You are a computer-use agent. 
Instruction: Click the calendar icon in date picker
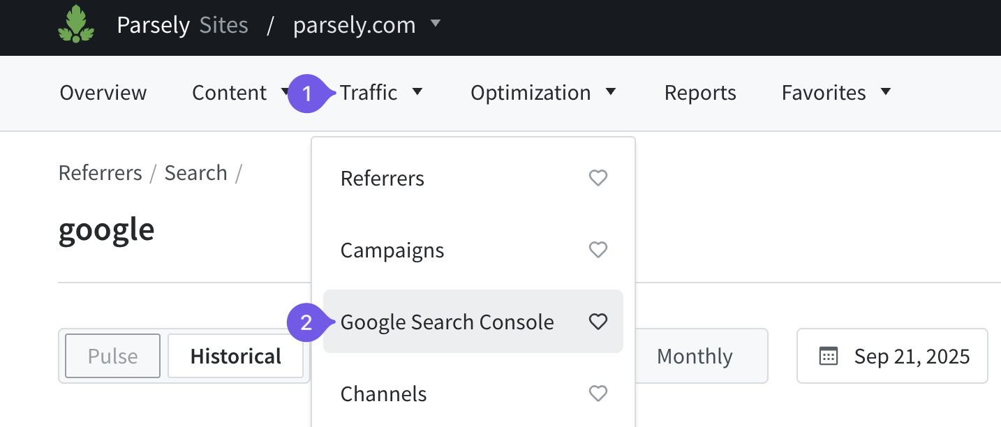[x=829, y=357]
